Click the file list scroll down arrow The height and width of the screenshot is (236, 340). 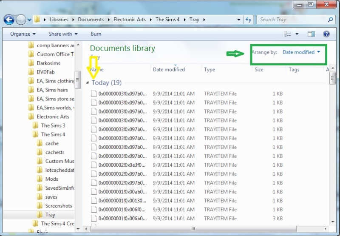point(333,222)
